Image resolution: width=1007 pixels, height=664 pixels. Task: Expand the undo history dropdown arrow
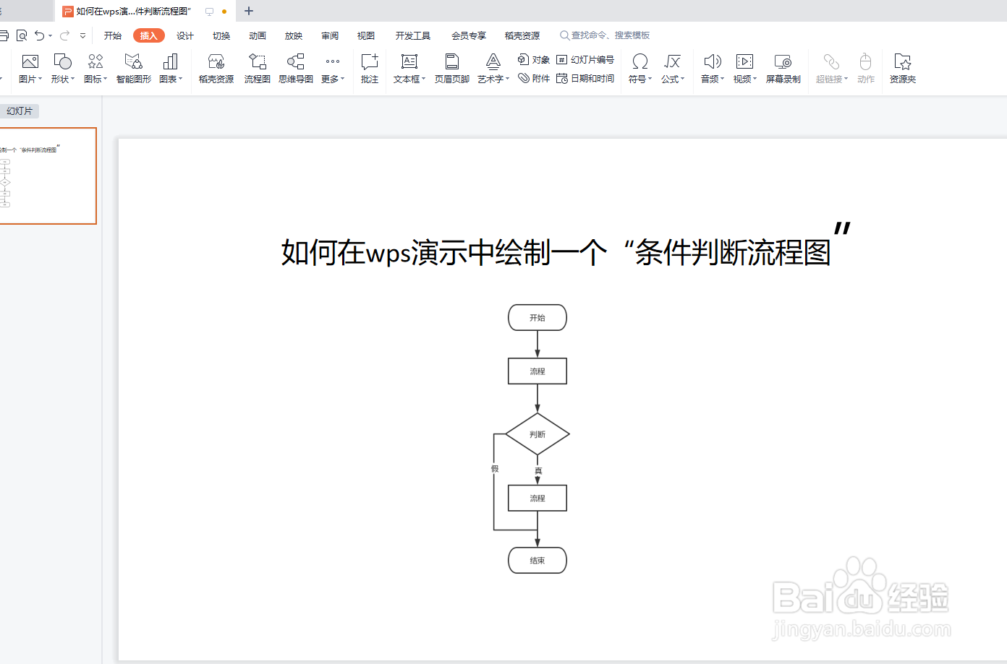(x=50, y=35)
